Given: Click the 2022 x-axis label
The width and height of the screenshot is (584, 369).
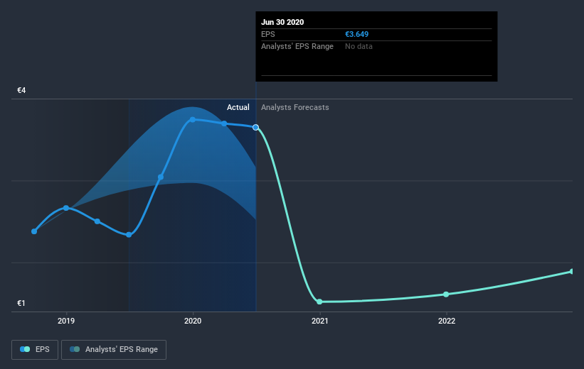Looking at the screenshot, I should [x=446, y=321].
